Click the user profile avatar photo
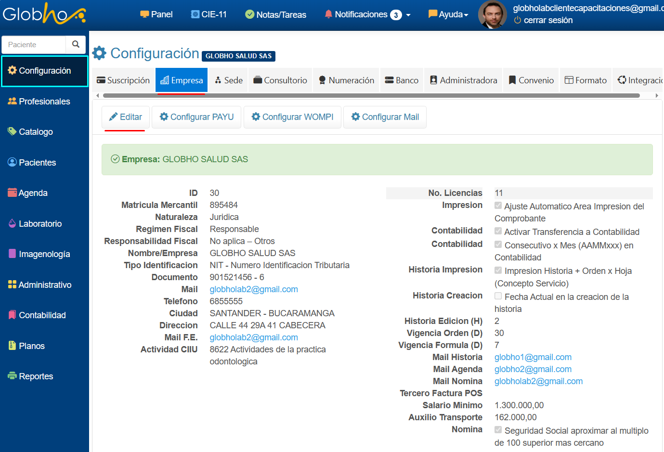Viewport: 664px width, 452px height. [492, 14]
